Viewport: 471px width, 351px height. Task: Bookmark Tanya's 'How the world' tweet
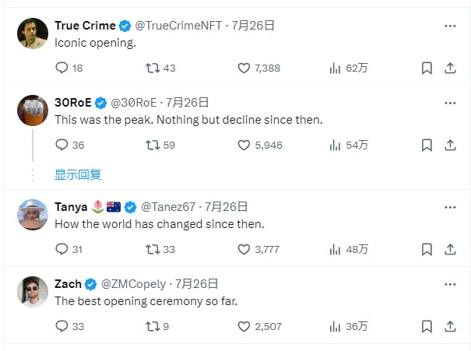[427, 249]
